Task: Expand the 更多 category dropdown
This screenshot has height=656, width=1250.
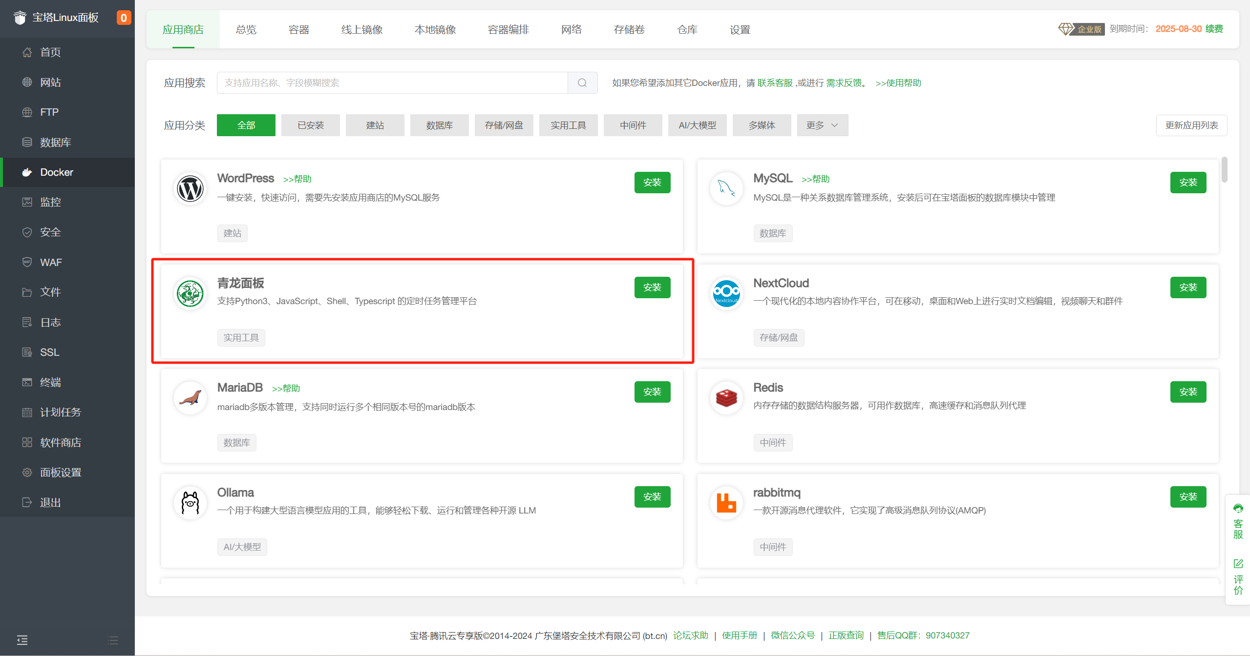Action: tap(822, 125)
